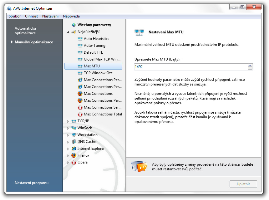The width and height of the screenshot is (269, 200).
Task: Click the Nastavení Max MTU header icon
Action: (x=139, y=32)
